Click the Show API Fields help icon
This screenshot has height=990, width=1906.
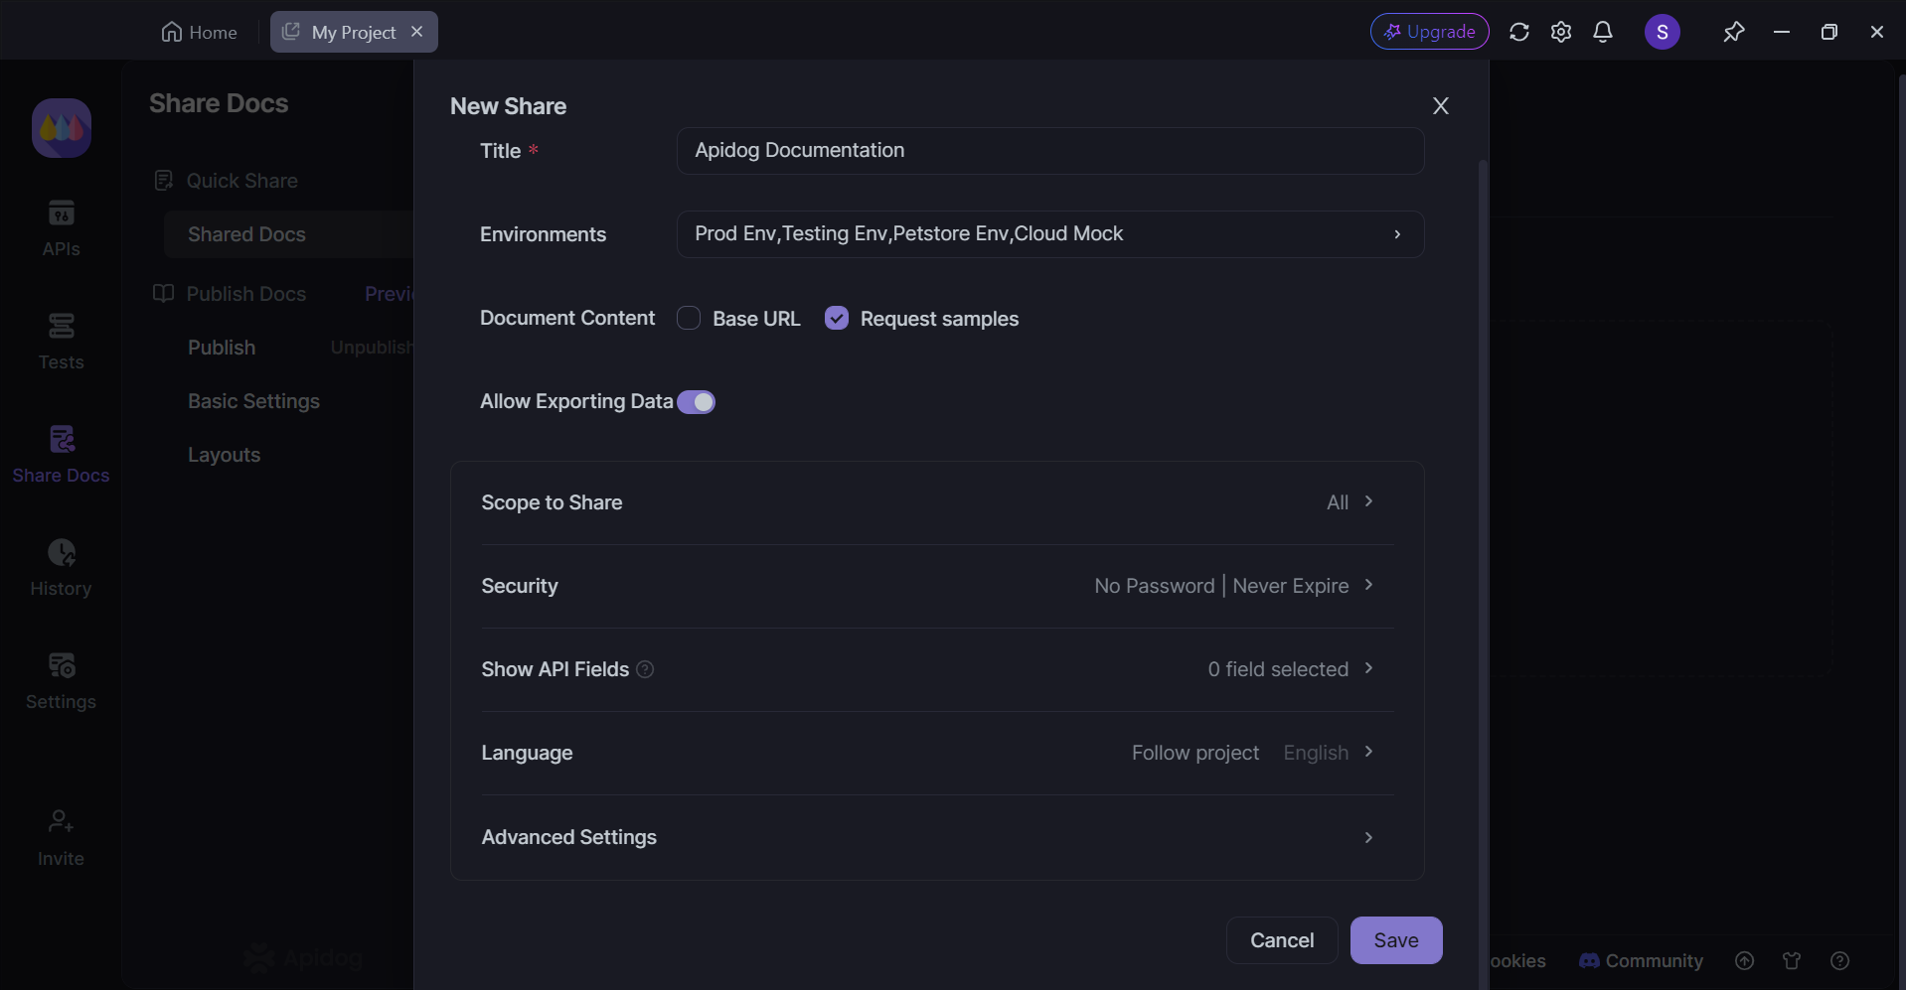[645, 669]
